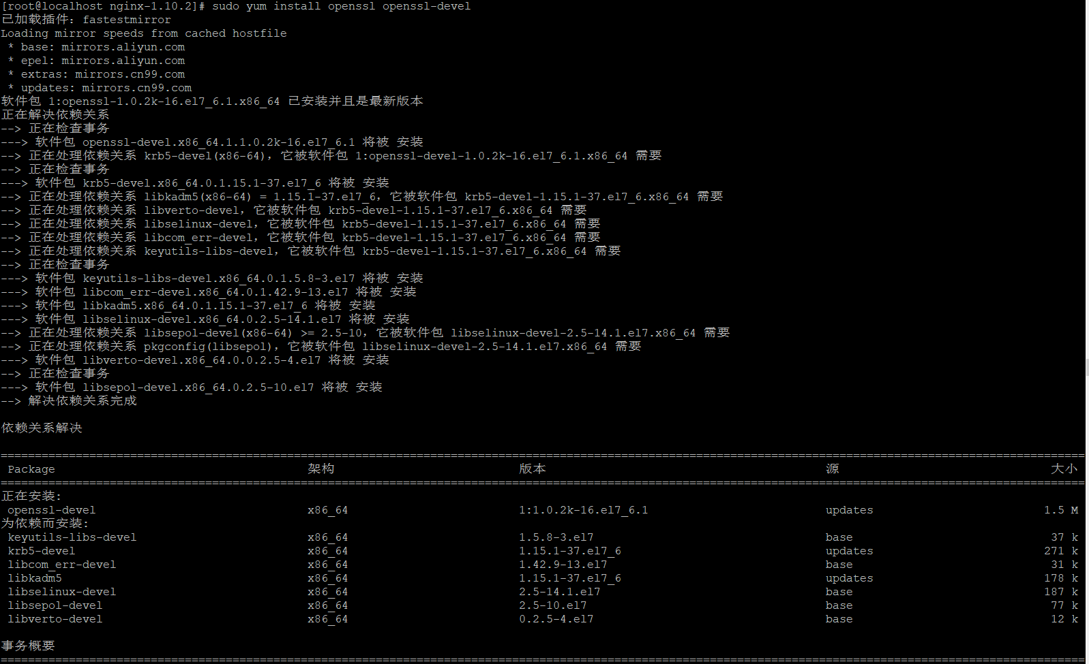1089x664 pixels.
Task: Click 'libselinux-devel.x86_64.0.2.5-14.1.el7' in the log
Action: click(212, 319)
